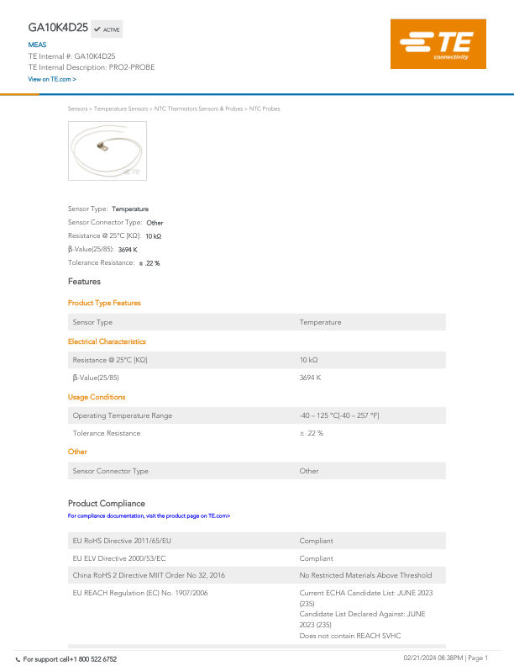Click 'China RoHS 2 Directive MIIT Order' row
The width and height of the screenshot is (514, 666).
256,575
